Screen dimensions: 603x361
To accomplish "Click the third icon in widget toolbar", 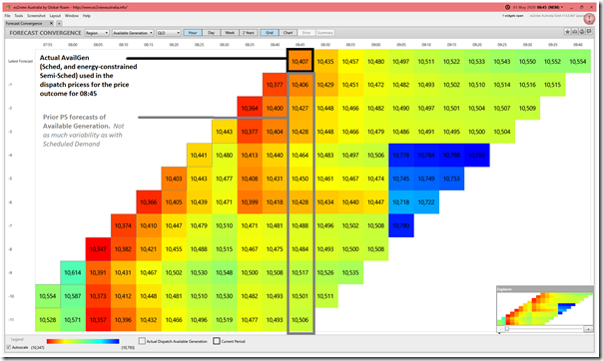I will pyautogui.click(x=582, y=32).
